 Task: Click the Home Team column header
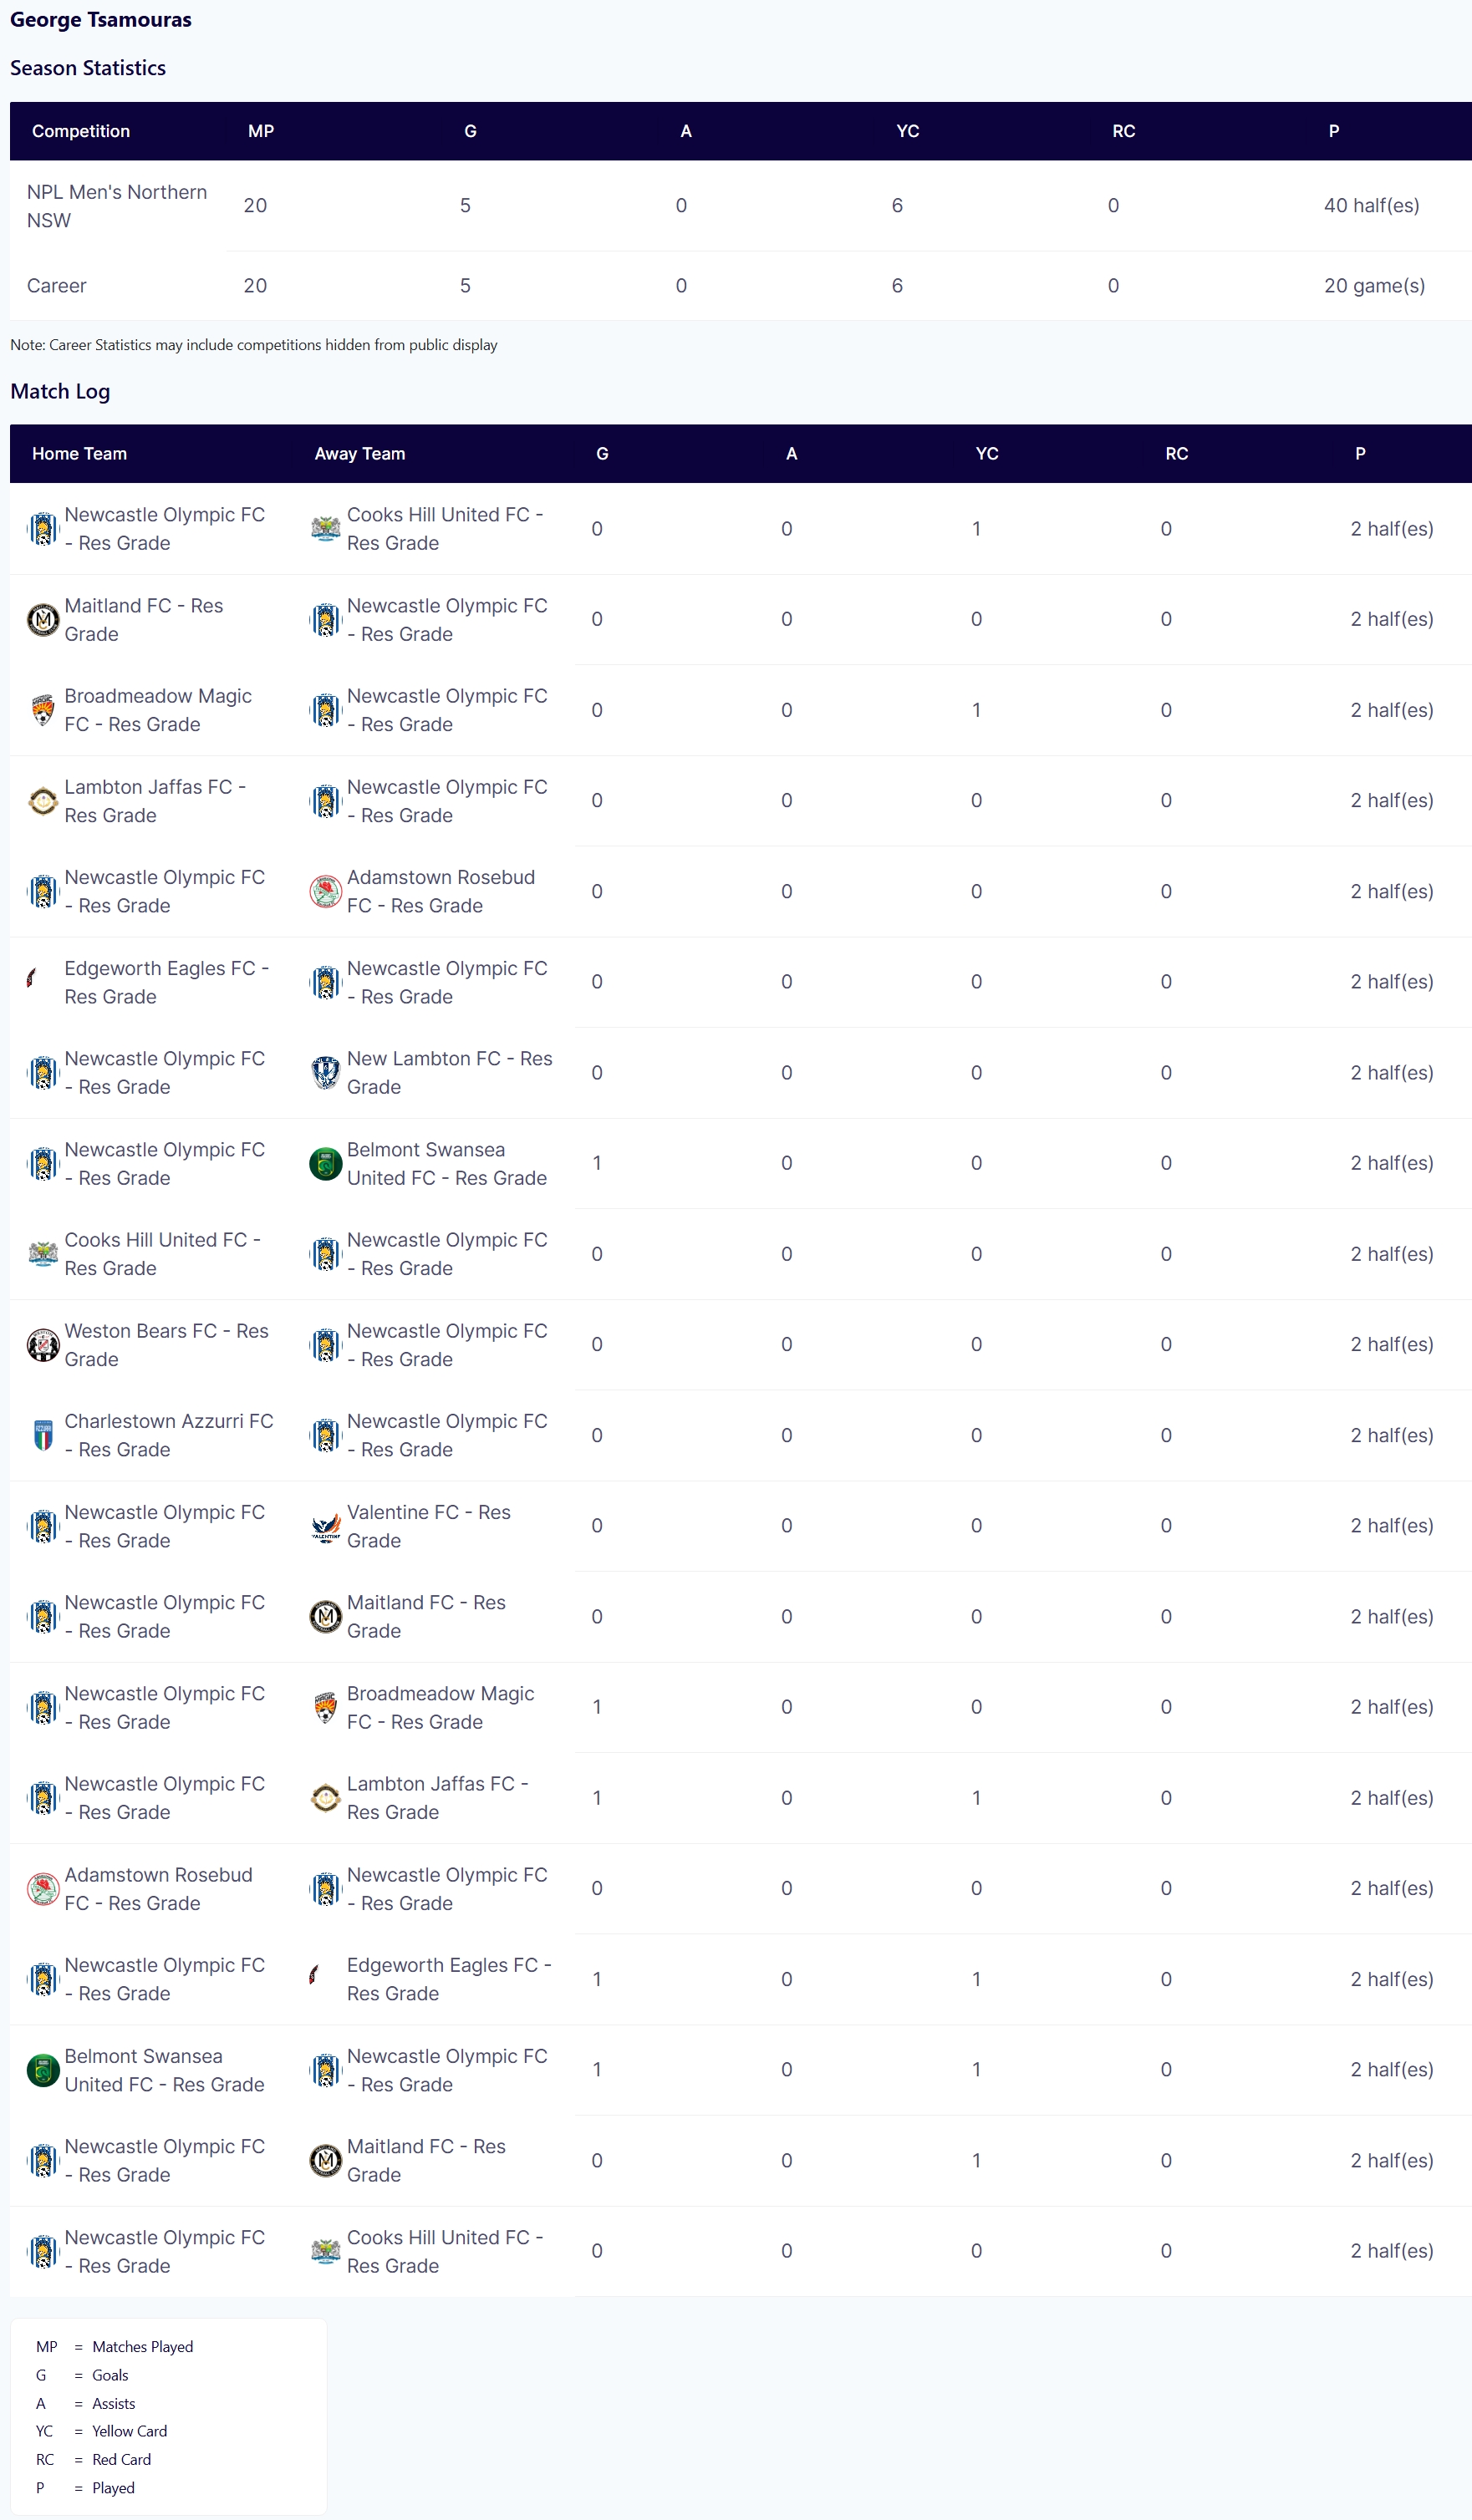[x=79, y=454]
